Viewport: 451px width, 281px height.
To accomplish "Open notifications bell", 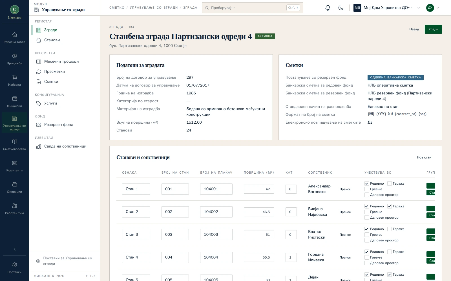I will (x=328, y=8).
